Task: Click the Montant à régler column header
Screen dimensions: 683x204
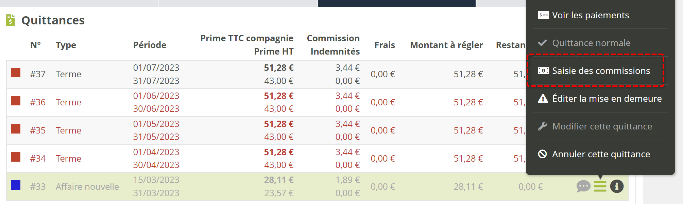Action: pos(446,45)
